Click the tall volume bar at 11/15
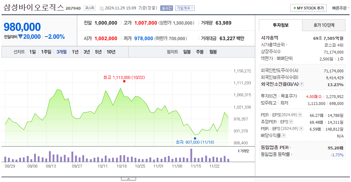 click(x=191, y=155)
